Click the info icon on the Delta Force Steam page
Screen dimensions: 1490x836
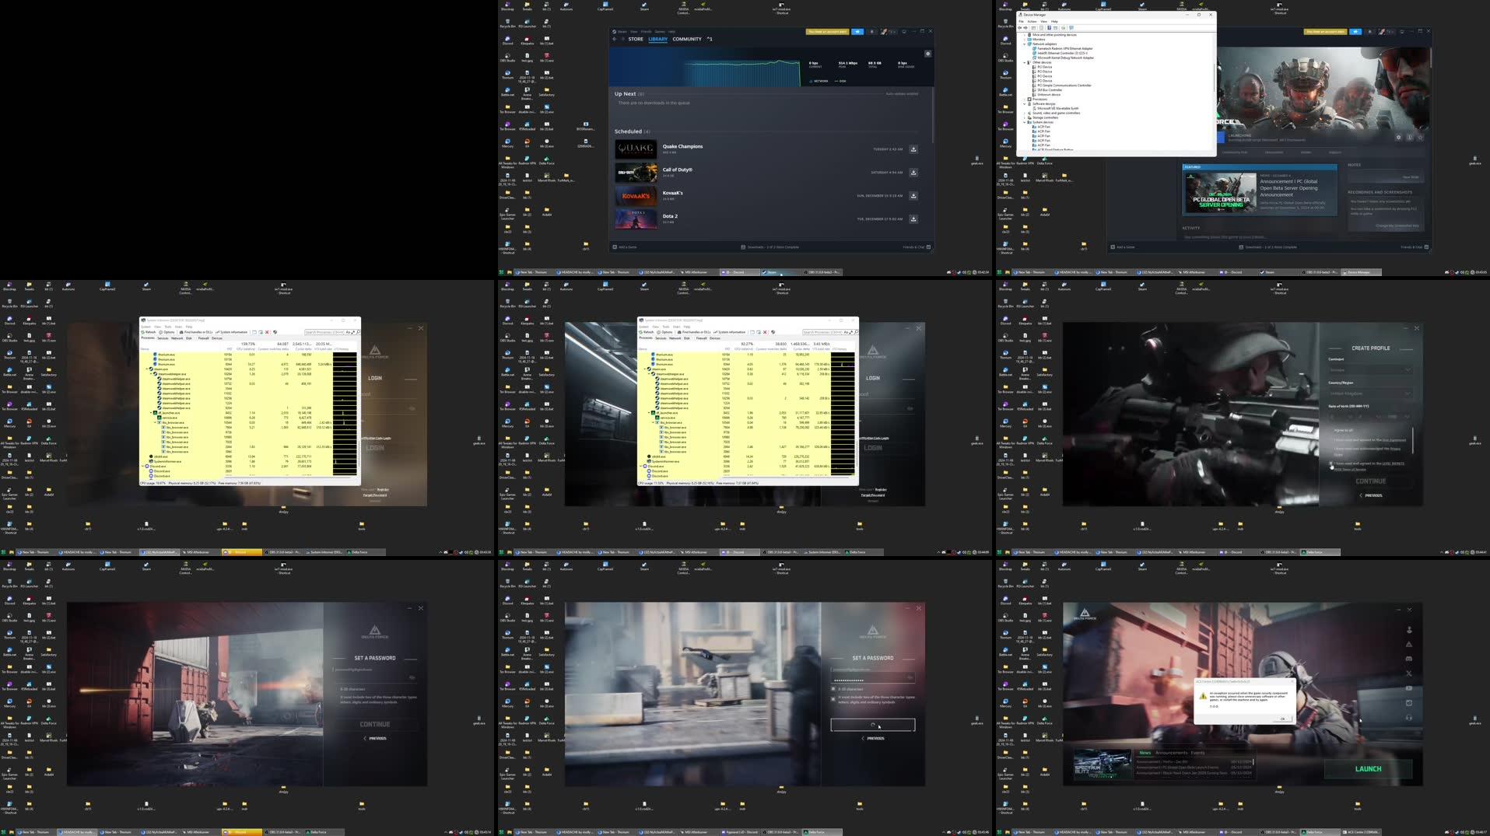coord(1409,137)
